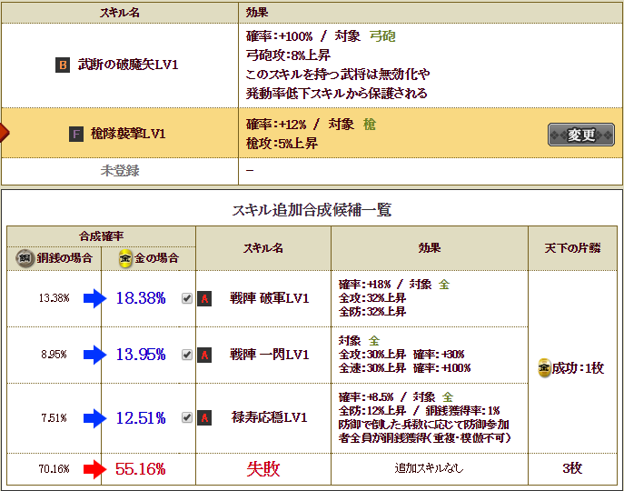624x491 pixels.
Task: Click the blue arrow in the 13.38% row
Action: point(94,298)
